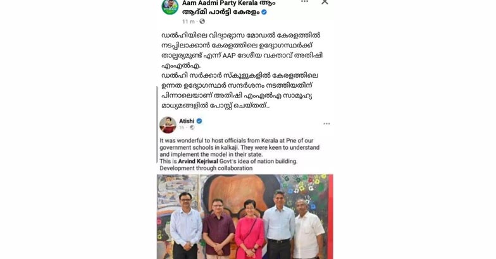Follow the Arvind Kejriwal tagged link
Screen dimensions: 496x259
tap(198, 161)
